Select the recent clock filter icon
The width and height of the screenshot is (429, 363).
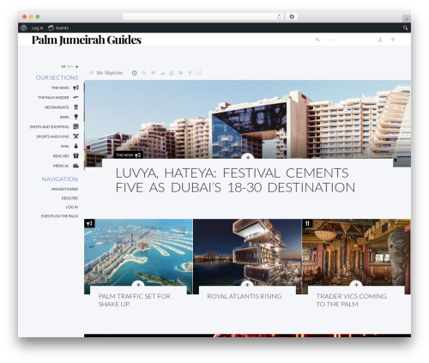point(135,73)
